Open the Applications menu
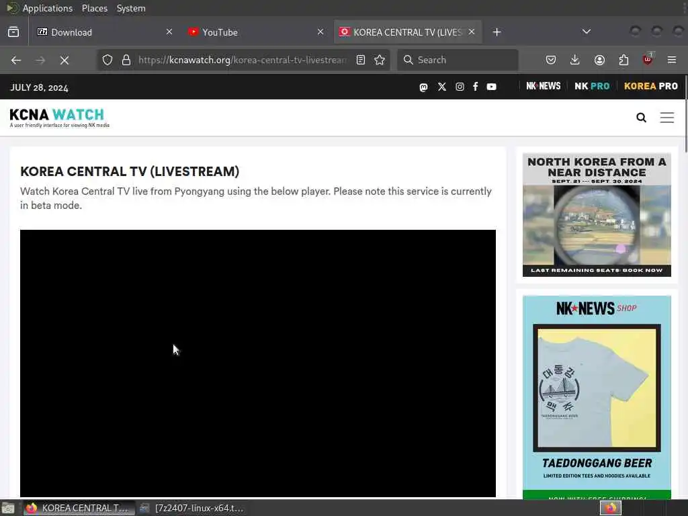The width and height of the screenshot is (688, 516). [x=48, y=8]
